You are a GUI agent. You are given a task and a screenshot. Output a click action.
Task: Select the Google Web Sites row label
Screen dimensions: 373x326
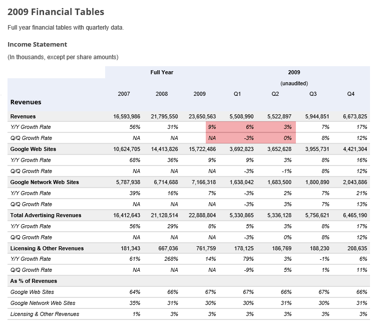pos(34,149)
